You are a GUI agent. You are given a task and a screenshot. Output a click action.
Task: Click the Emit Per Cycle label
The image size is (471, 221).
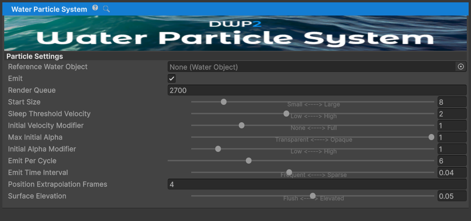pos(32,161)
